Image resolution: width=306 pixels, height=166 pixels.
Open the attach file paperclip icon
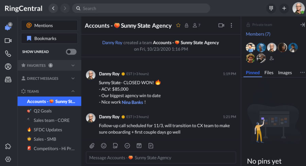tap(92, 146)
